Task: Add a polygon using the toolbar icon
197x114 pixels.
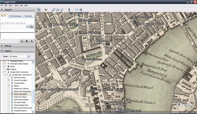Action: tap(54, 10)
